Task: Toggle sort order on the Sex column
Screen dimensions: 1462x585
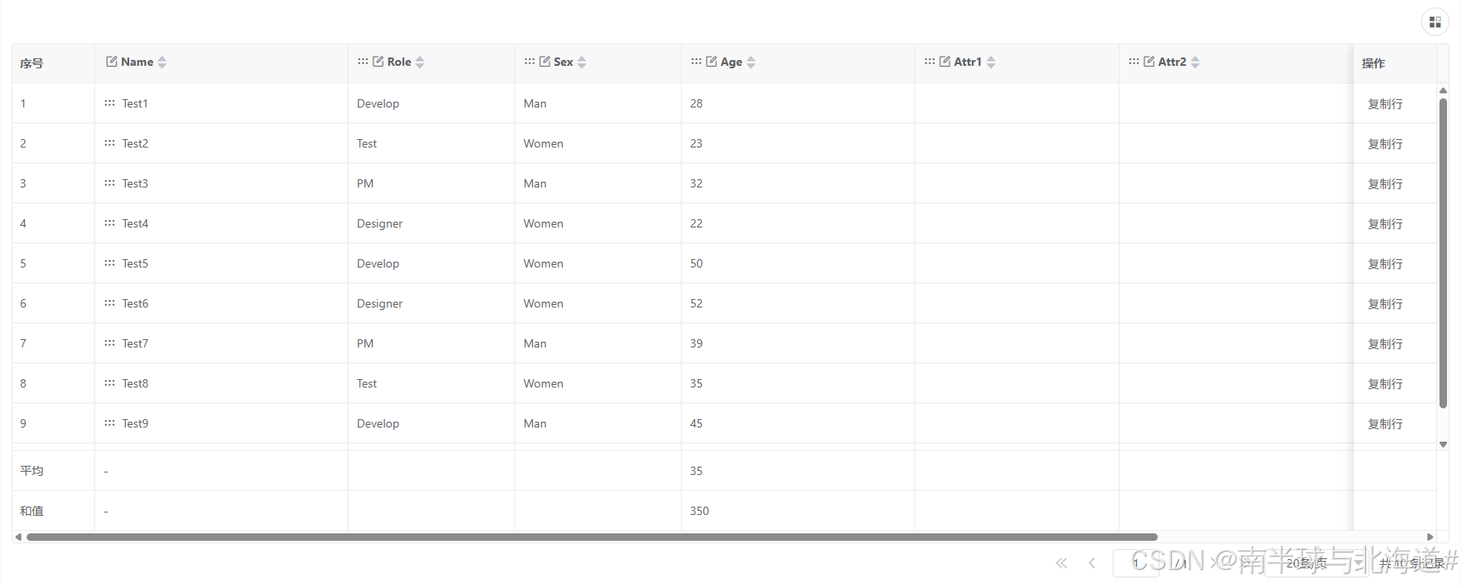Action: pyautogui.click(x=582, y=62)
